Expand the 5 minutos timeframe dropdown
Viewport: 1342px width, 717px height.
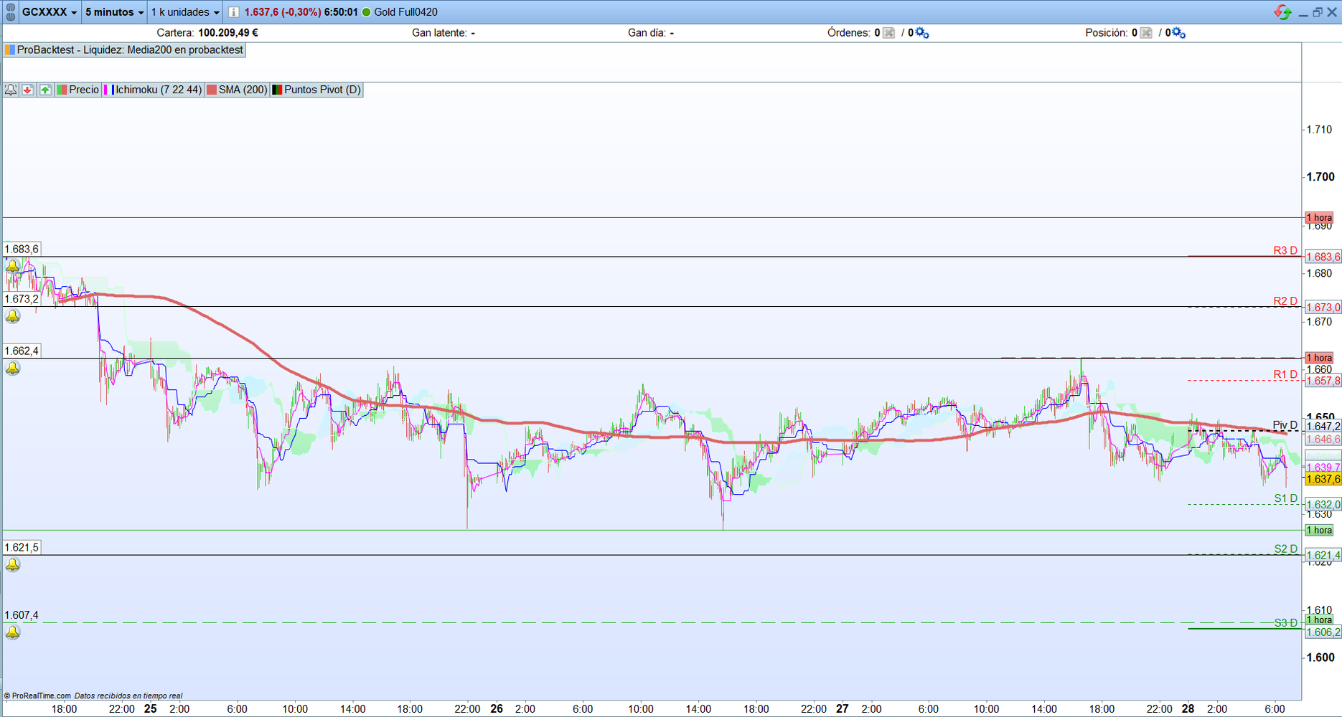pos(114,12)
